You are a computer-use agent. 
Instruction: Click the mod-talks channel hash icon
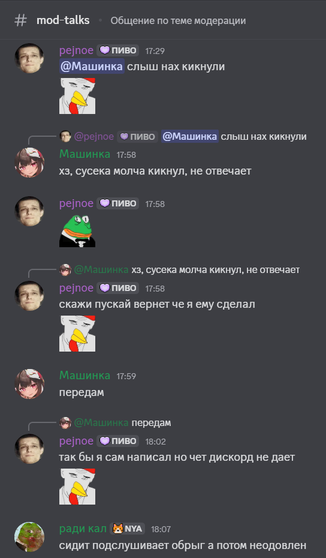coord(20,20)
